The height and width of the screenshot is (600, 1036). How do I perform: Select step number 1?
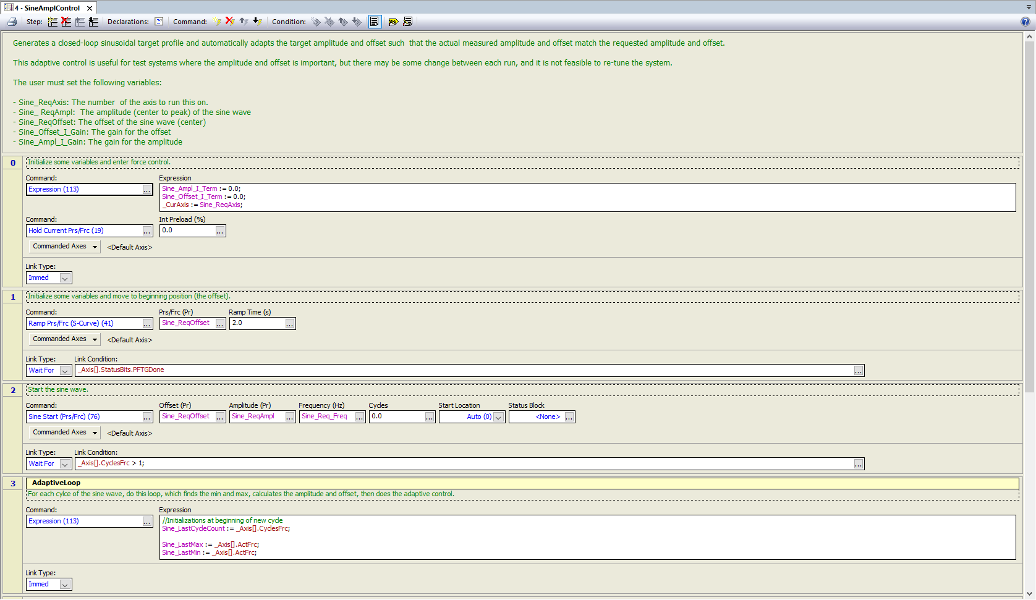[13, 297]
